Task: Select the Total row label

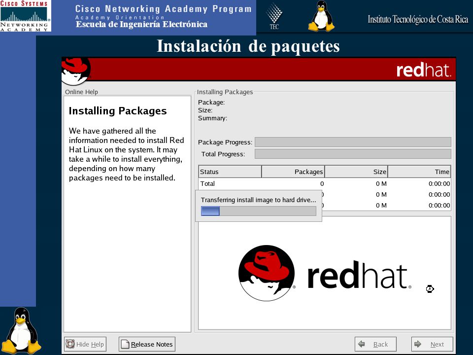Action: [207, 183]
